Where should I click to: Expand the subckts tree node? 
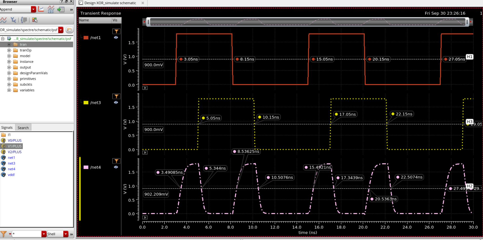pos(9,84)
